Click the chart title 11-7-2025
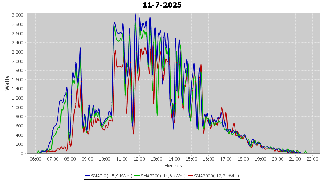The image size is (324, 180). pyautogui.click(x=162, y=5)
